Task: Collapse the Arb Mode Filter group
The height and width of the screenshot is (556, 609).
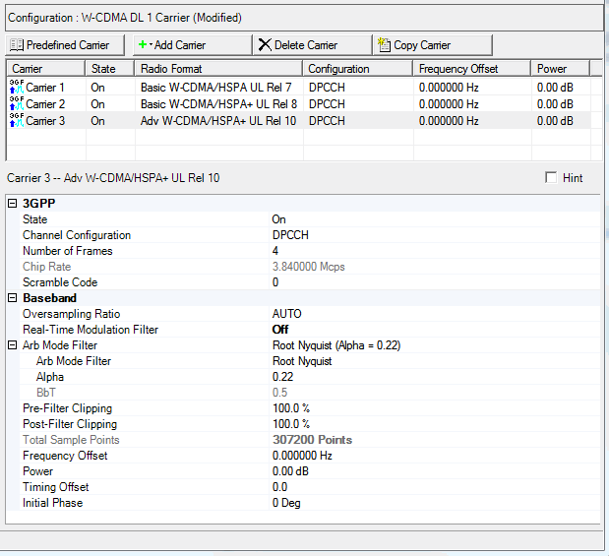Action: click(13, 345)
